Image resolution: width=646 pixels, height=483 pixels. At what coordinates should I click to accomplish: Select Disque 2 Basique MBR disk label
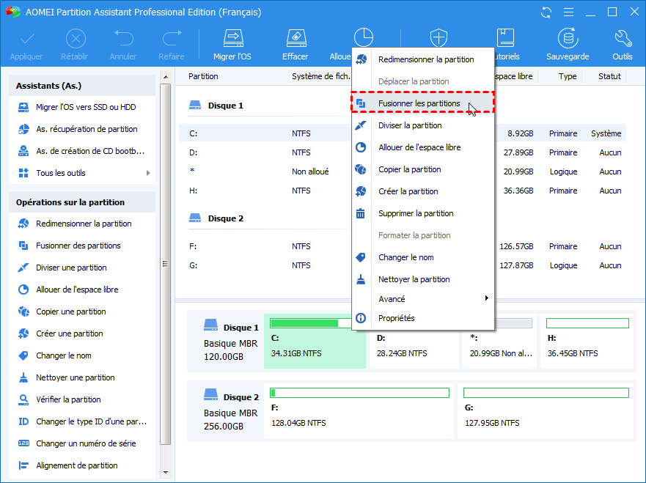231,410
